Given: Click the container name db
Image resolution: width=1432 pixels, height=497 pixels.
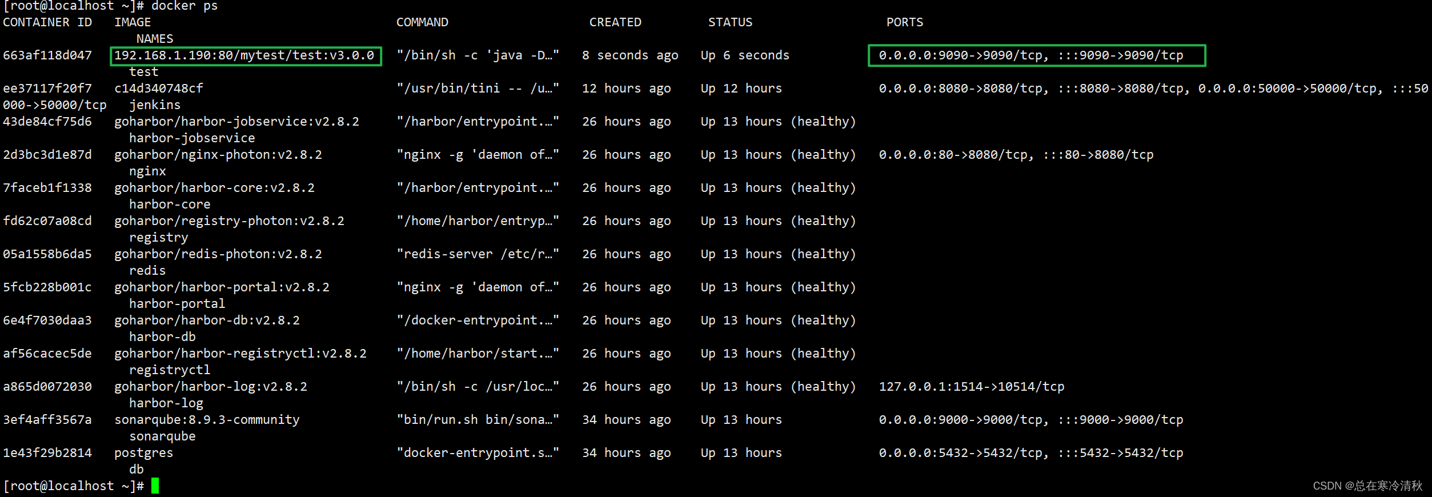Looking at the screenshot, I should pyautogui.click(x=137, y=470).
